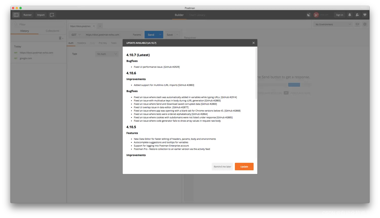
Task: Click the orange Update button
Action: pyautogui.click(x=244, y=167)
